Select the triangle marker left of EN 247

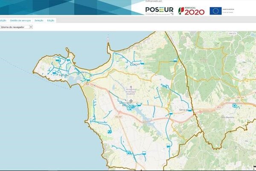click(110, 132)
